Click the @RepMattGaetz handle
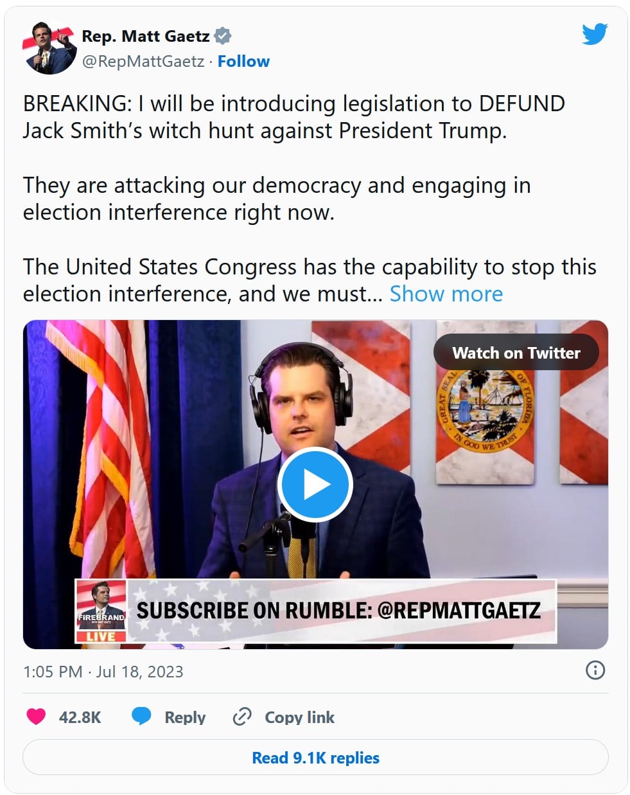This screenshot has width=630, height=795. tap(143, 62)
